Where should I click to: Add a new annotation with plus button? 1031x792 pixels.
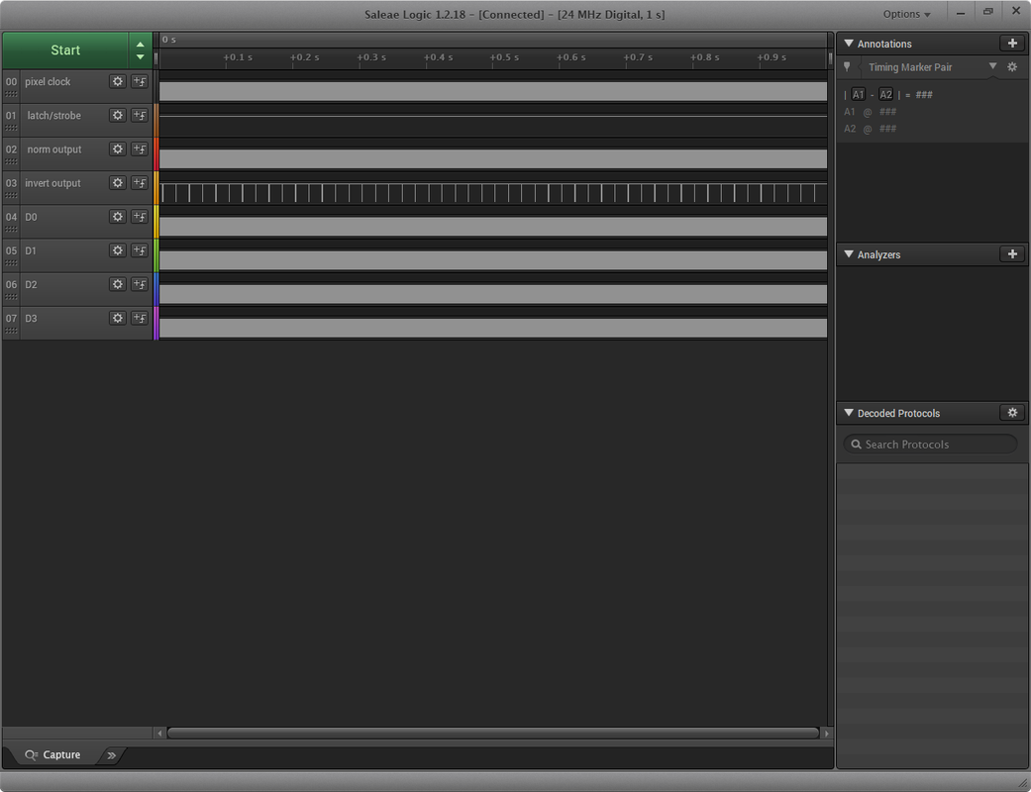pyautogui.click(x=1012, y=44)
